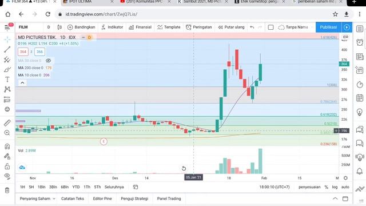This screenshot has width=366, height=206.
Task: Select the YTD time range
Action: 76,187
